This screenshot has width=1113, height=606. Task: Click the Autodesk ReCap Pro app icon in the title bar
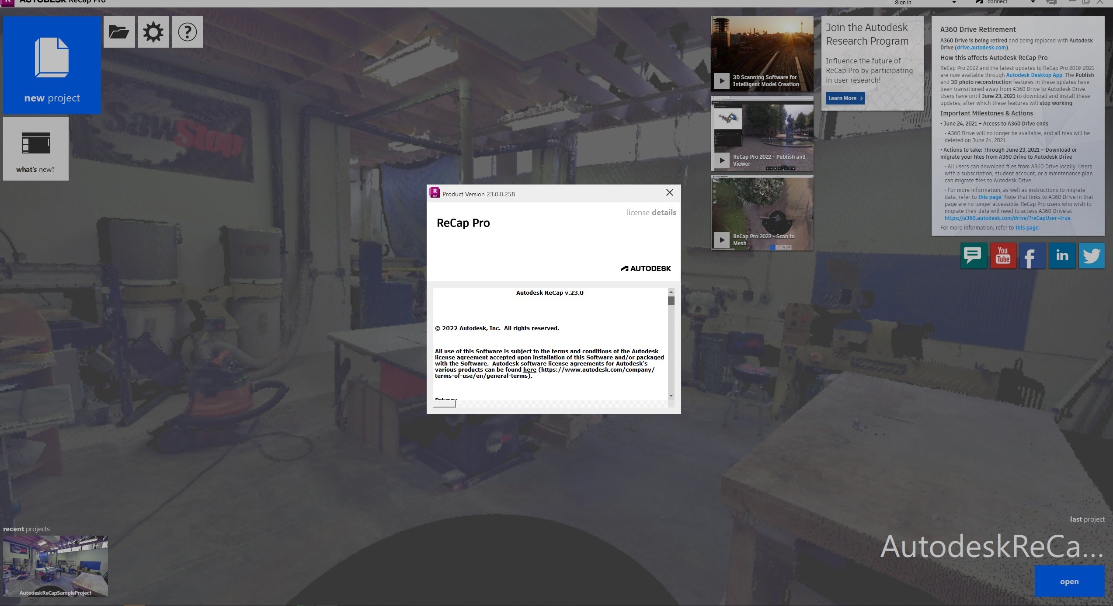(x=8, y=2)
